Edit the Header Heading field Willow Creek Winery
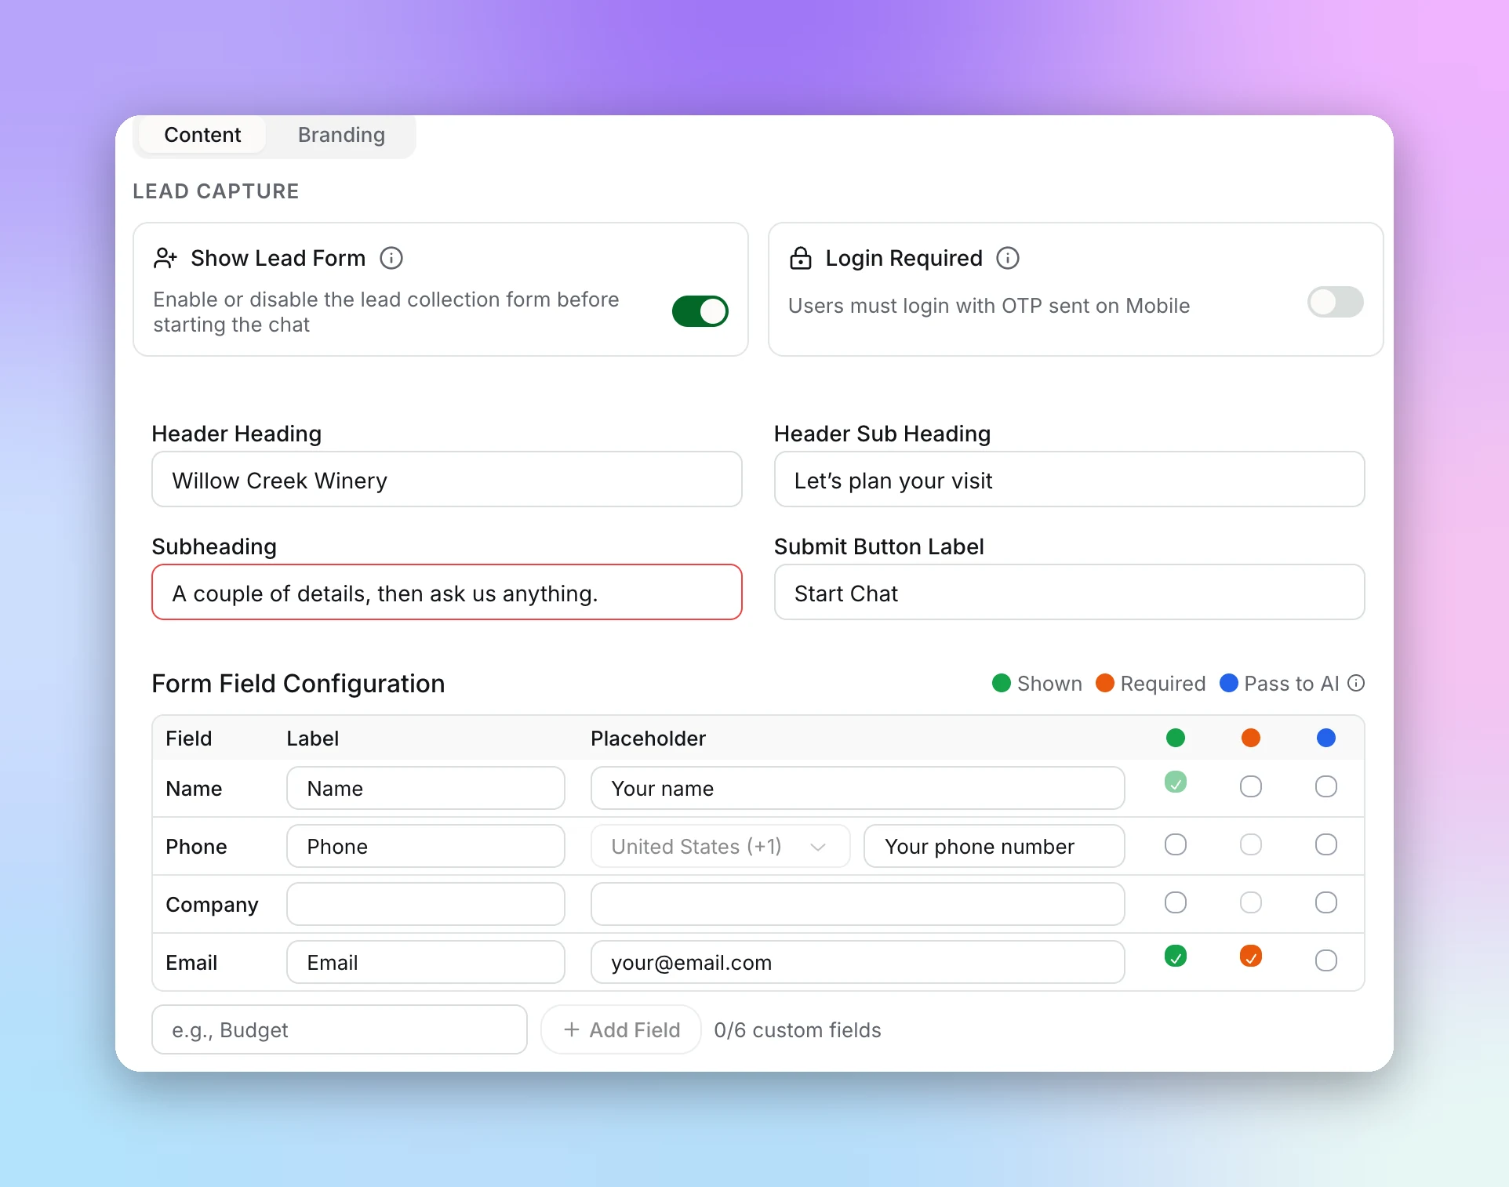1509x1187 pixels. click(447, 479)
